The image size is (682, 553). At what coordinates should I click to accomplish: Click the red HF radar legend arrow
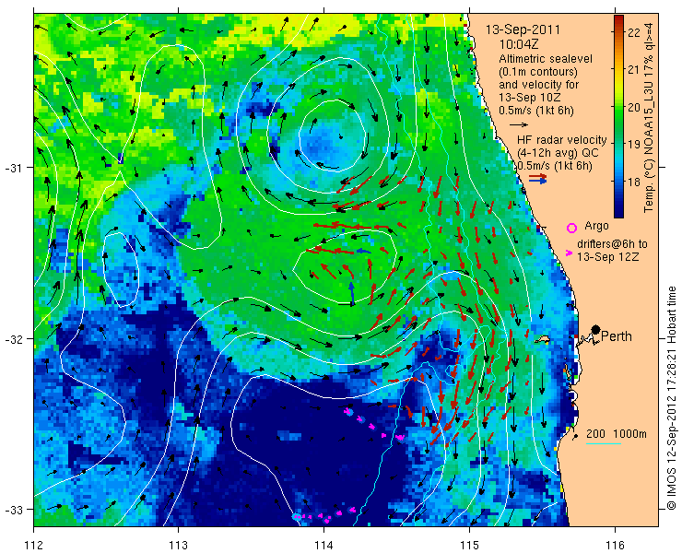(538, 176)
